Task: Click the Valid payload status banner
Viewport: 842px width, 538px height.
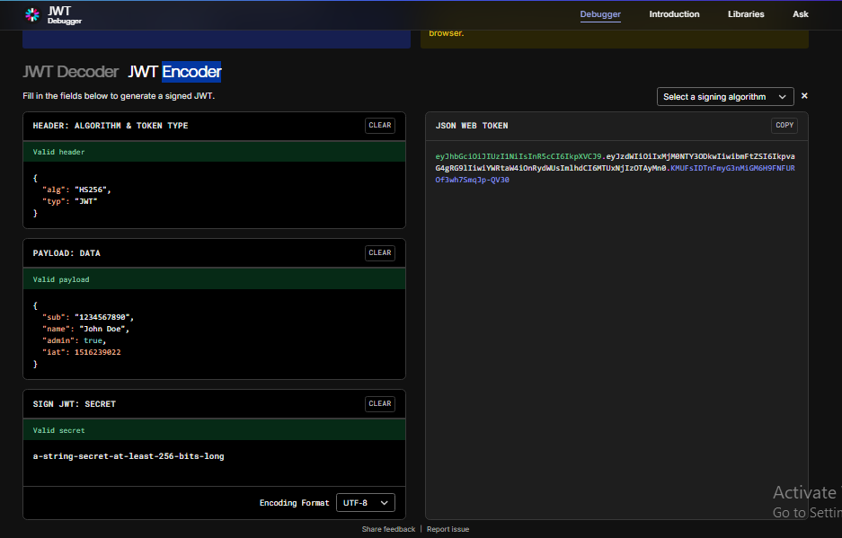Action: pyautogui.click(x=214, y=279)
